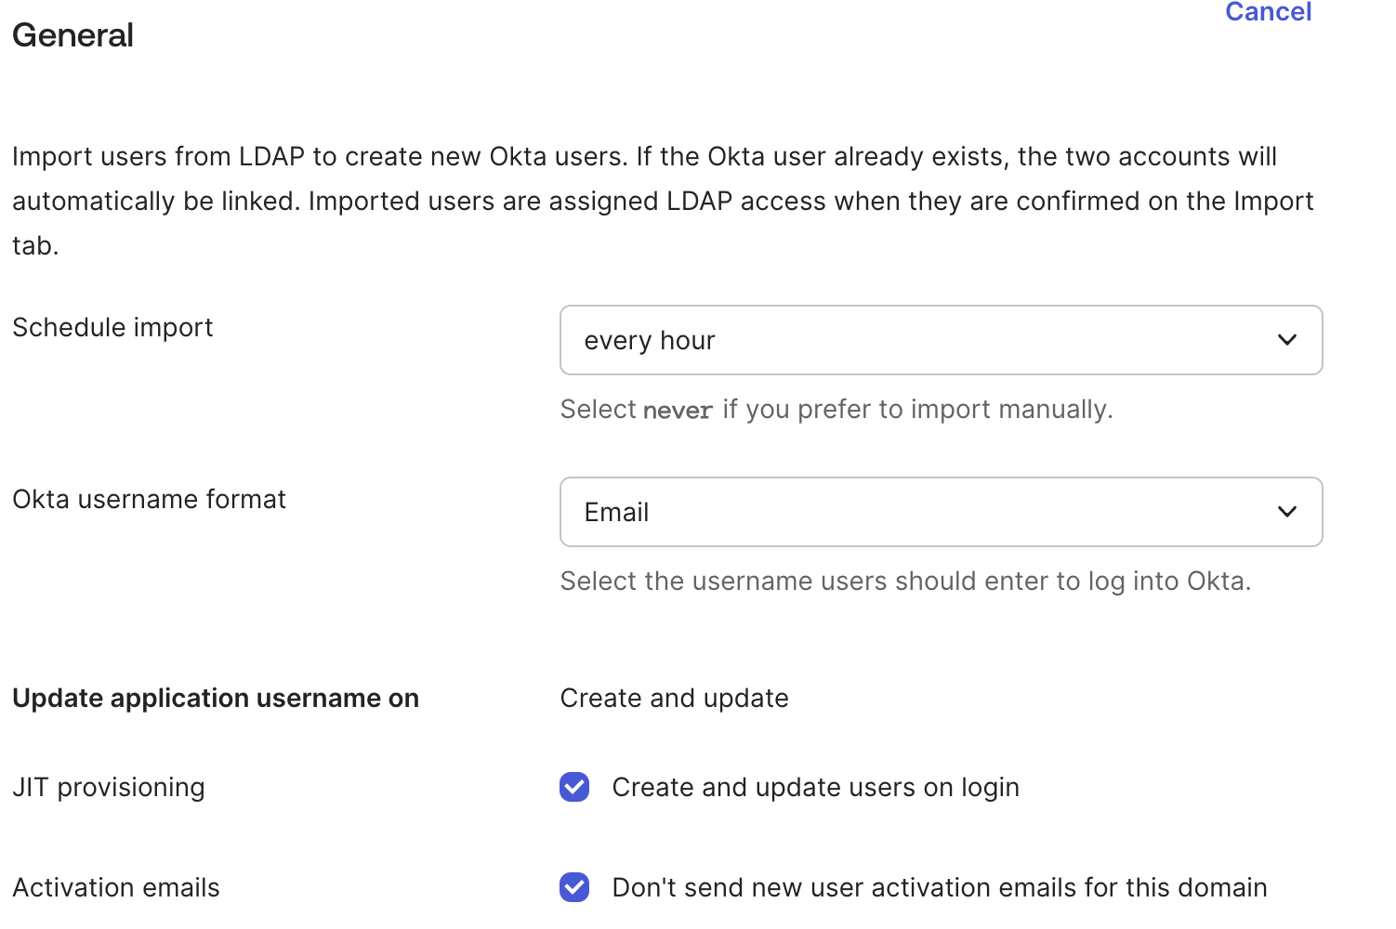Click the 'Okta username format' field label
This screenshot has height=929, width=1396.
tap(149, 499)
